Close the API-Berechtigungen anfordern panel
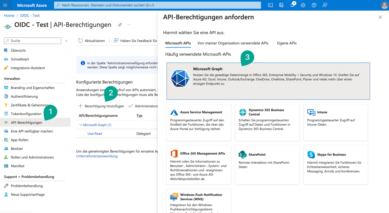 click(380, 17)
